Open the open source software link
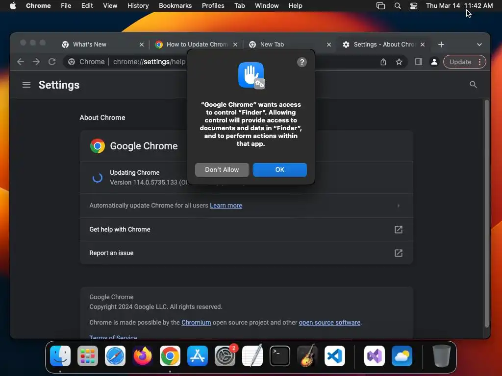The height and width of the screenshot is (376, 502). pyautogui.click(x=329, y=323)
